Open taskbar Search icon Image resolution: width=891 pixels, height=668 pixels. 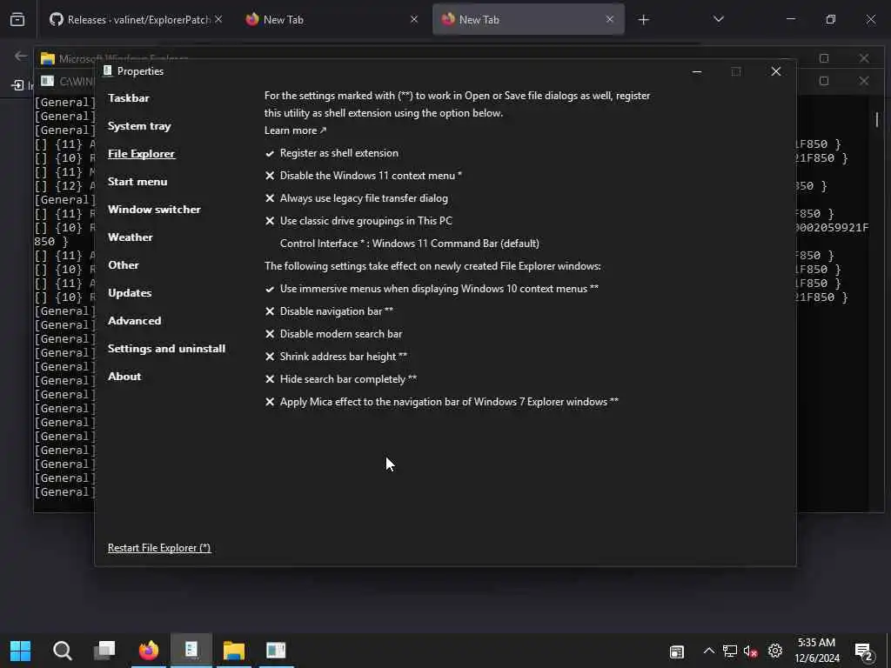pyautogui.click(x=63, y=651)
